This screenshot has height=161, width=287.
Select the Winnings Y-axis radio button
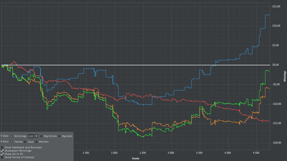coord(12,136)
